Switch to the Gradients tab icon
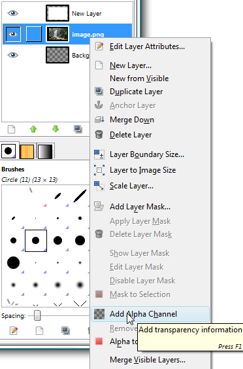This screenshot has height=369, width=243. pyautogui.click(x=45, y=151)
